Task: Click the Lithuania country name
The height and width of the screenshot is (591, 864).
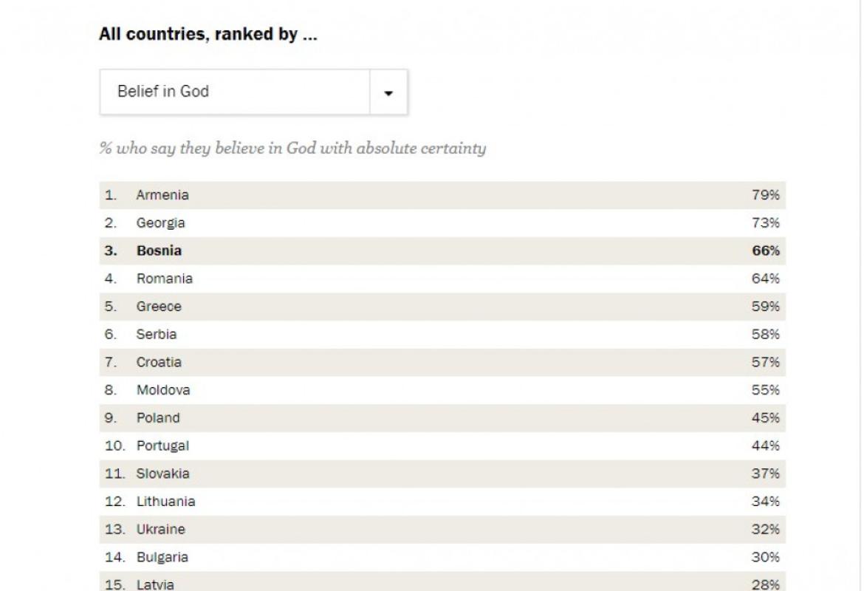Action: [x=165, y=502]
